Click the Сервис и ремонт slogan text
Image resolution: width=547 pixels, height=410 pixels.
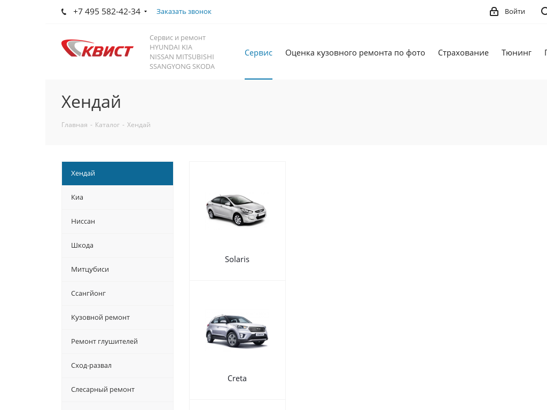coord(182,52)
